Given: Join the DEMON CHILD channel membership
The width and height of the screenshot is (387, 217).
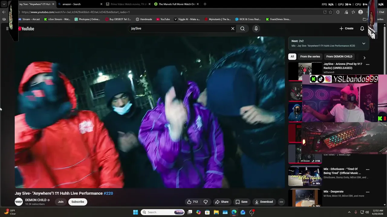Looking at the screenshot, I should click(x=61, y=202).
